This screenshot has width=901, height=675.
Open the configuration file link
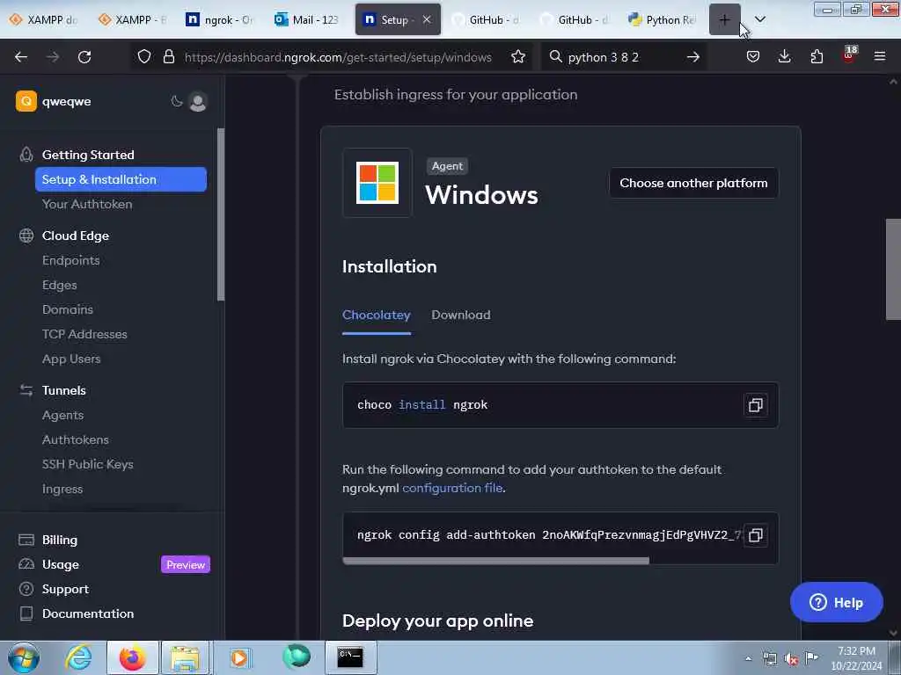tap(452, 488)
